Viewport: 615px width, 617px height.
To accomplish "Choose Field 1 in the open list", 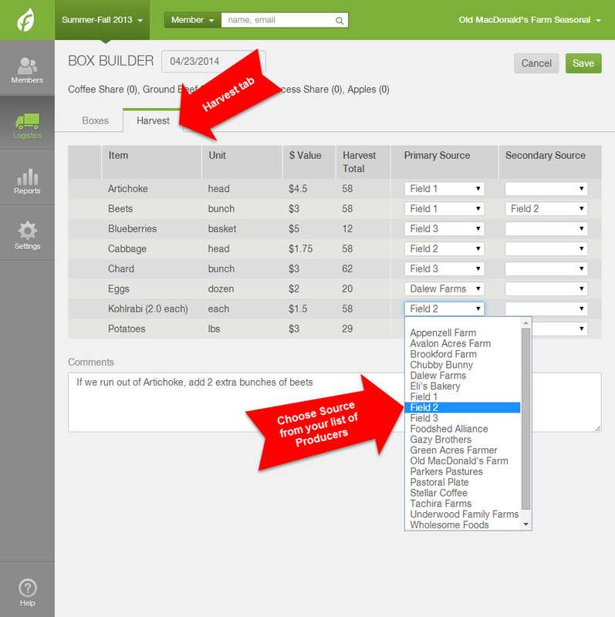I will pyautogui.click(x=463, y=396).
